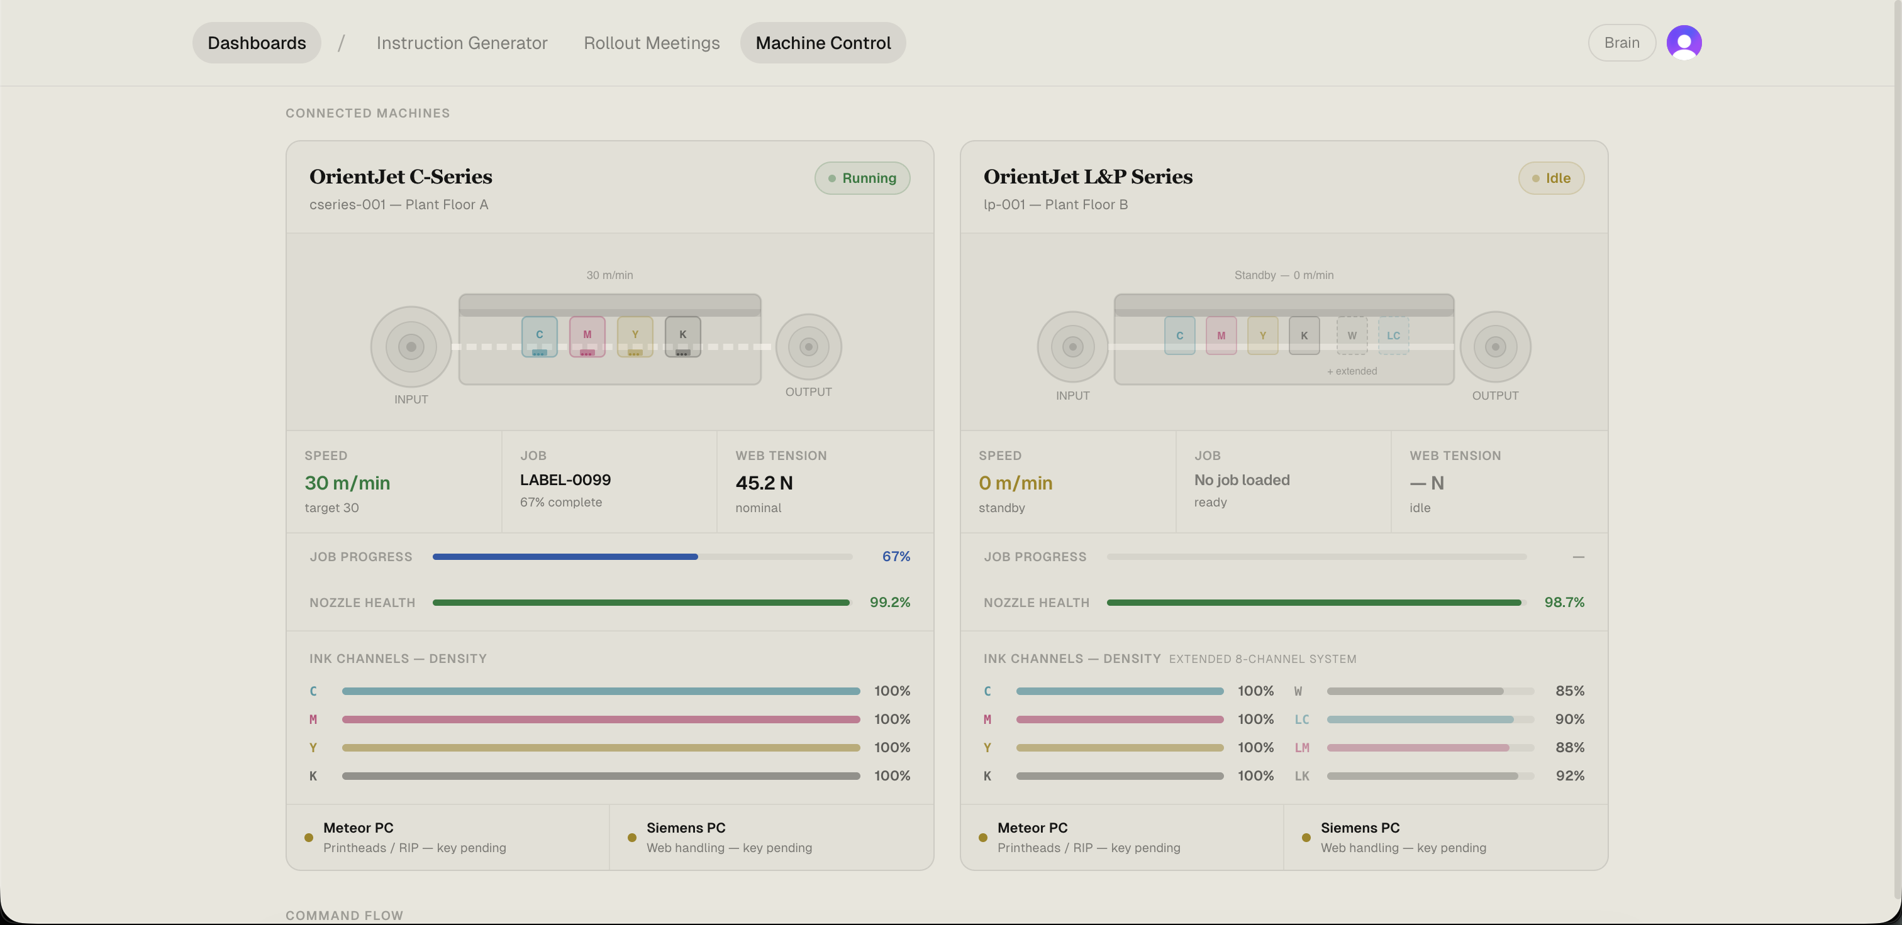Click the NOZZLE HEALTH progress bar on C-Series
This screenshot has height=925, width=1902.
click(x=642, y=602)
